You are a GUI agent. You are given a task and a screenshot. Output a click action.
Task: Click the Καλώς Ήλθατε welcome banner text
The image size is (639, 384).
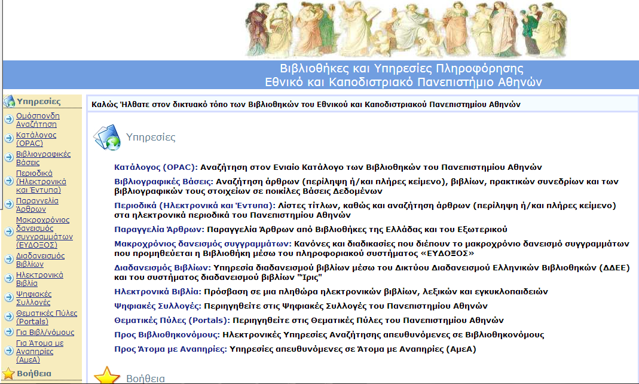[306, 104]
